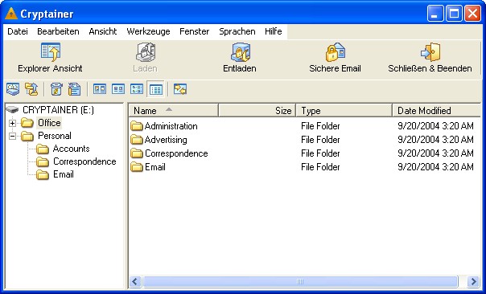486x294 pixels.
Task: Click the horizontal scrollbar thumb
Action: [x=300, y=282]
